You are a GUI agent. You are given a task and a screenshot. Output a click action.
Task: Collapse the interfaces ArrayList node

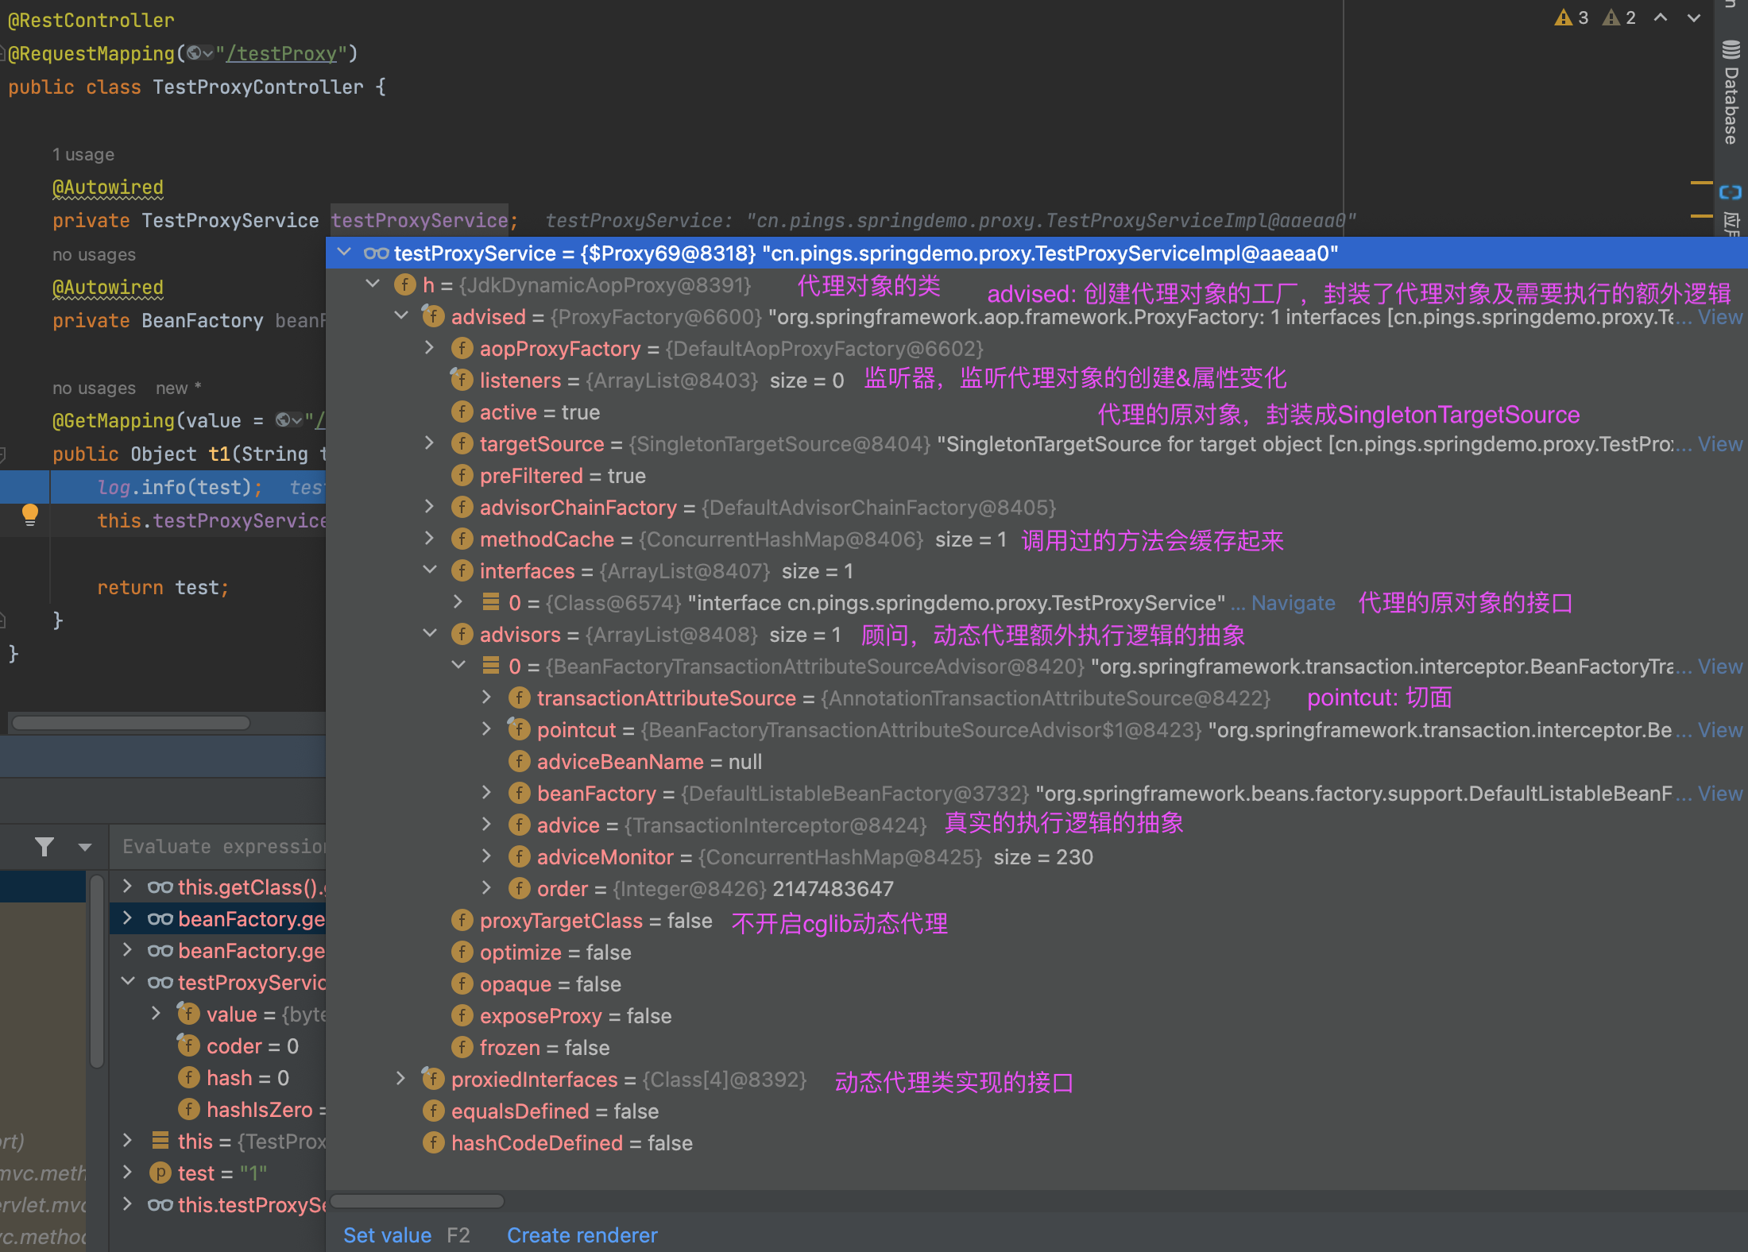pos(430,570)
